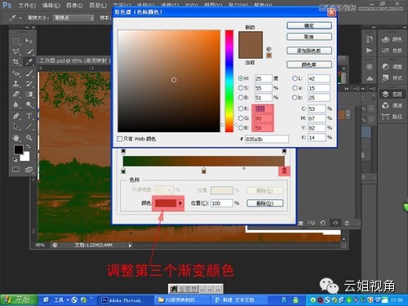408x306 pixels.
Task: Select the Zoom tool in toolbox
Action: 29,138
